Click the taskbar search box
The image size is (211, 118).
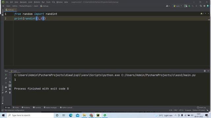tap(30, 115)
